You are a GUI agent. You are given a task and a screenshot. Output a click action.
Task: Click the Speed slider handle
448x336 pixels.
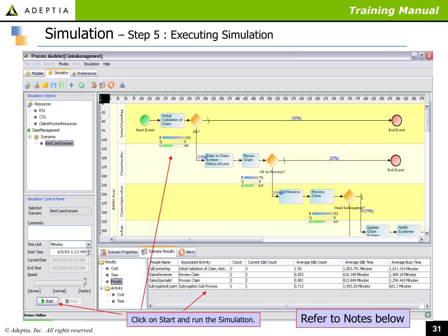(84, 282)
